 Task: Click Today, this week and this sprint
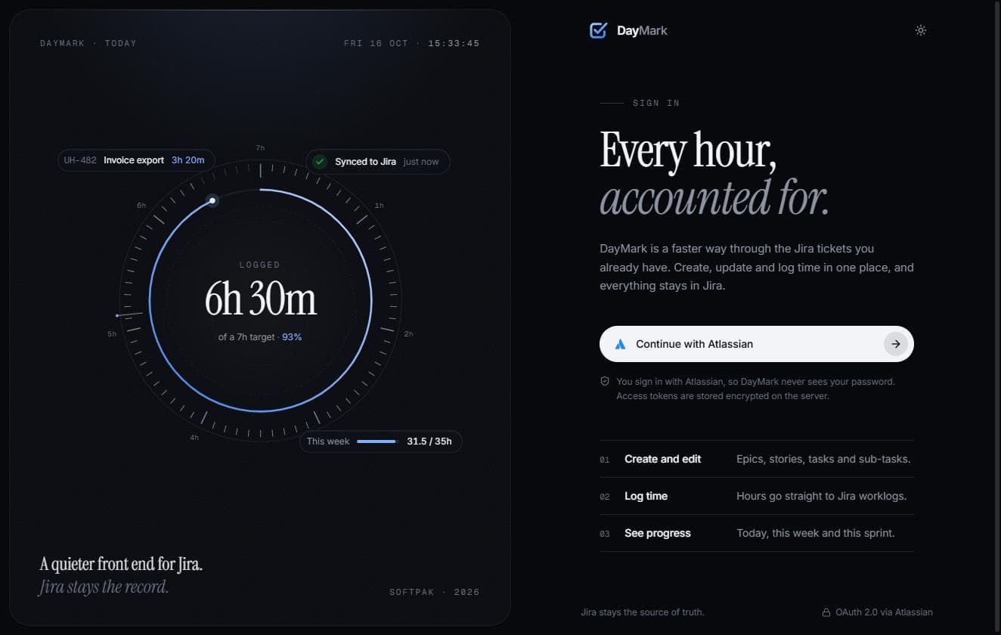click(816, 533)
